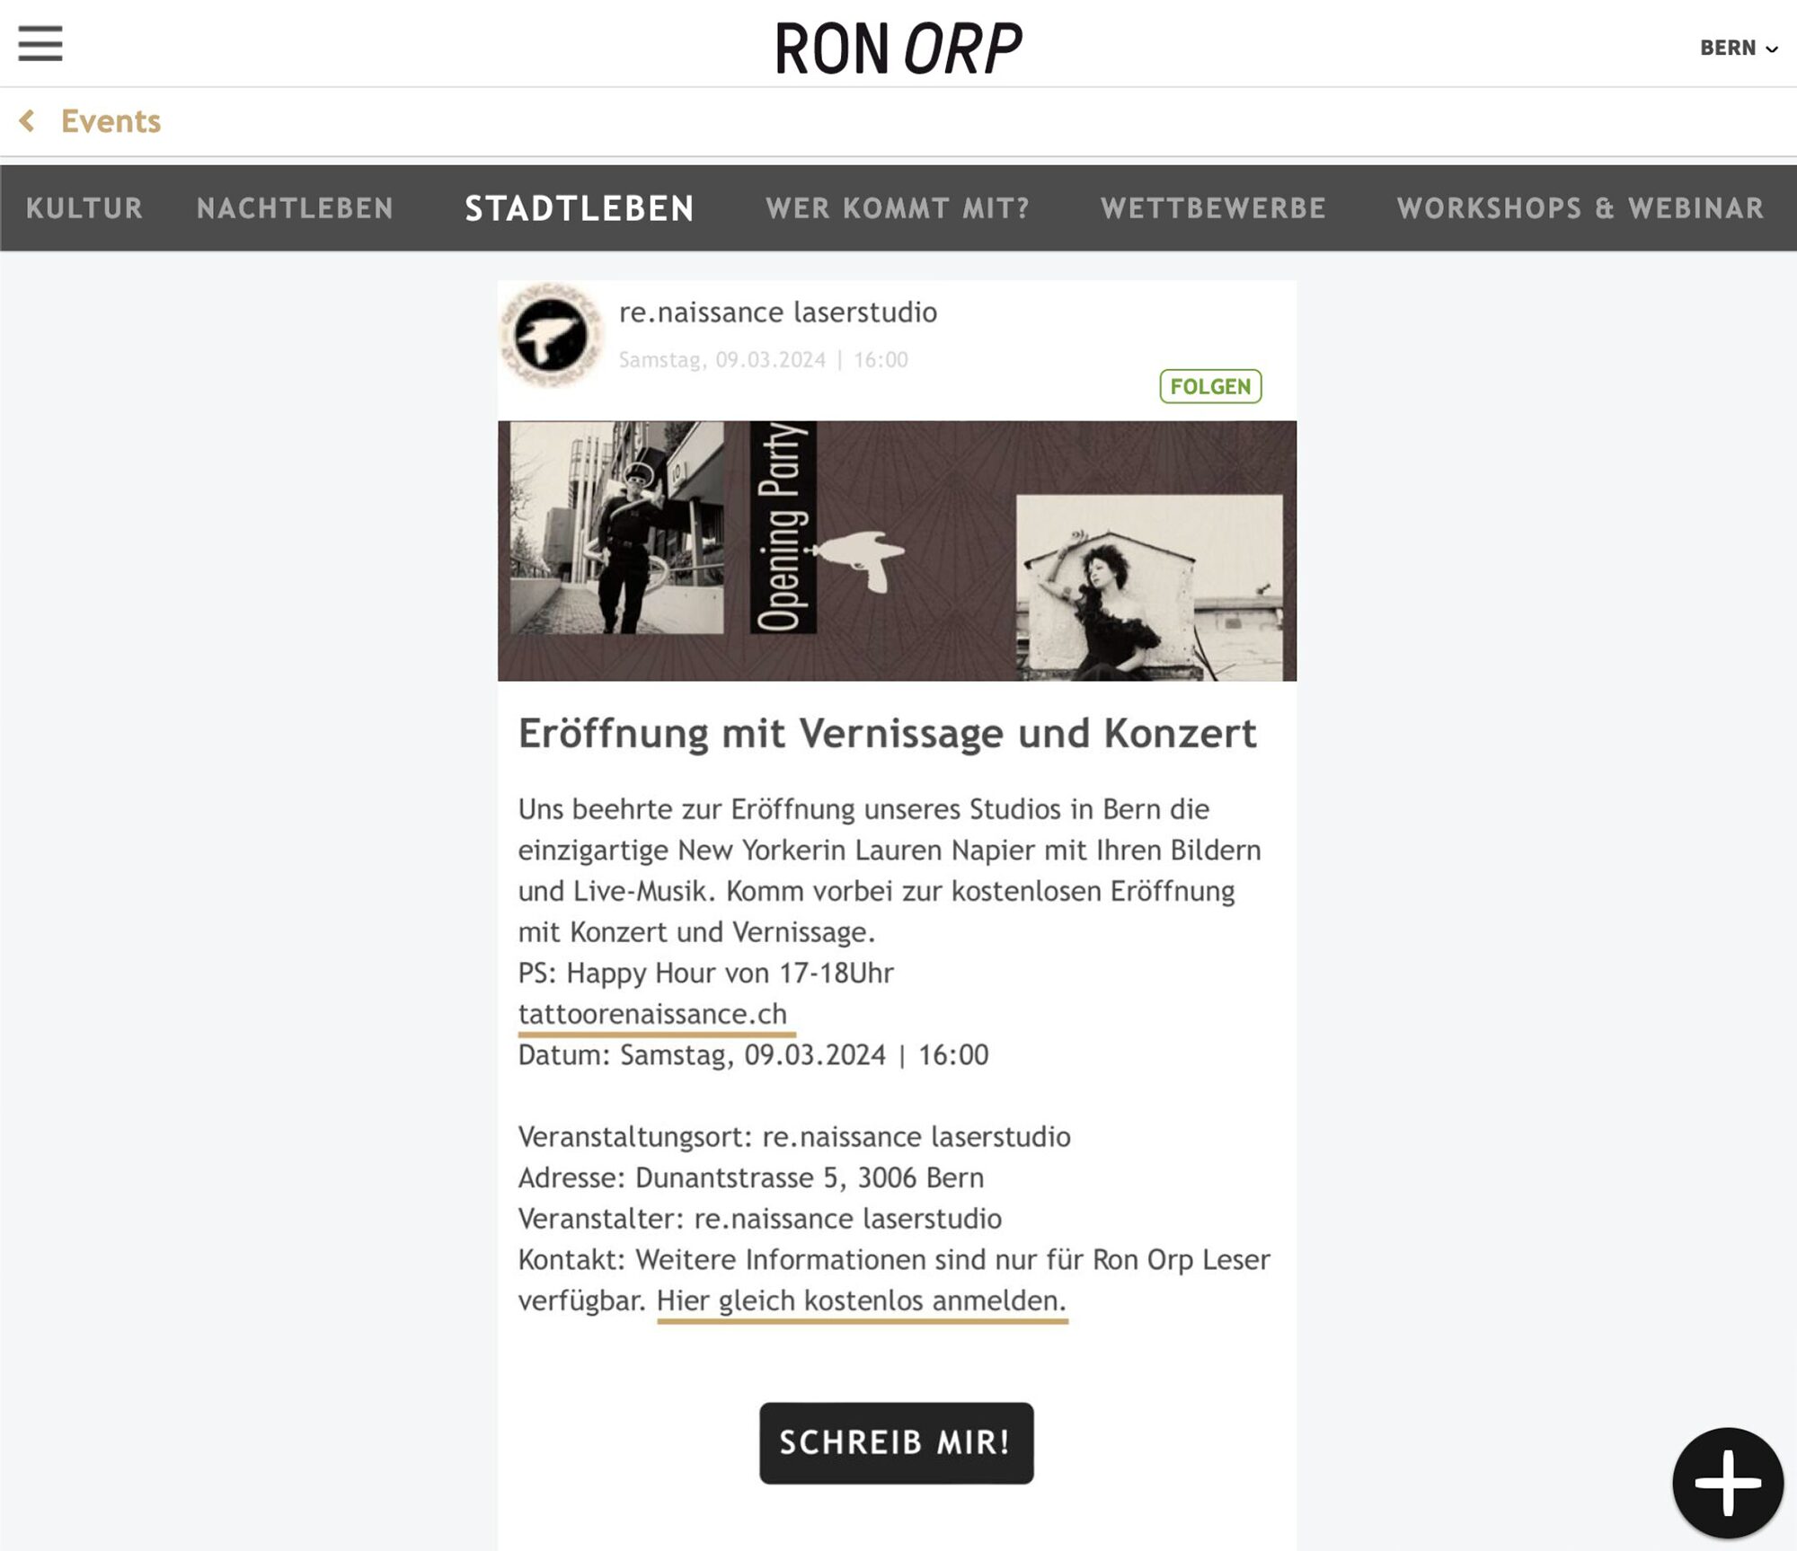Open the hamburger menu
1797x1551 pixels.
pyautogui.click(x=40, y=43)
